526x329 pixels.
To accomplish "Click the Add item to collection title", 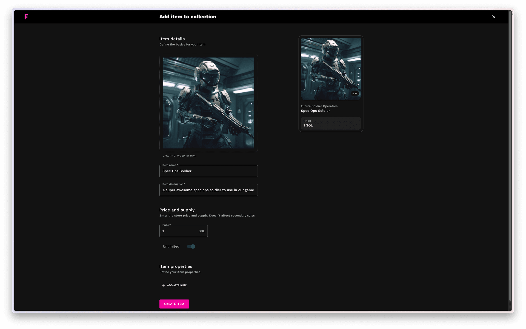I will coord(188,17).
